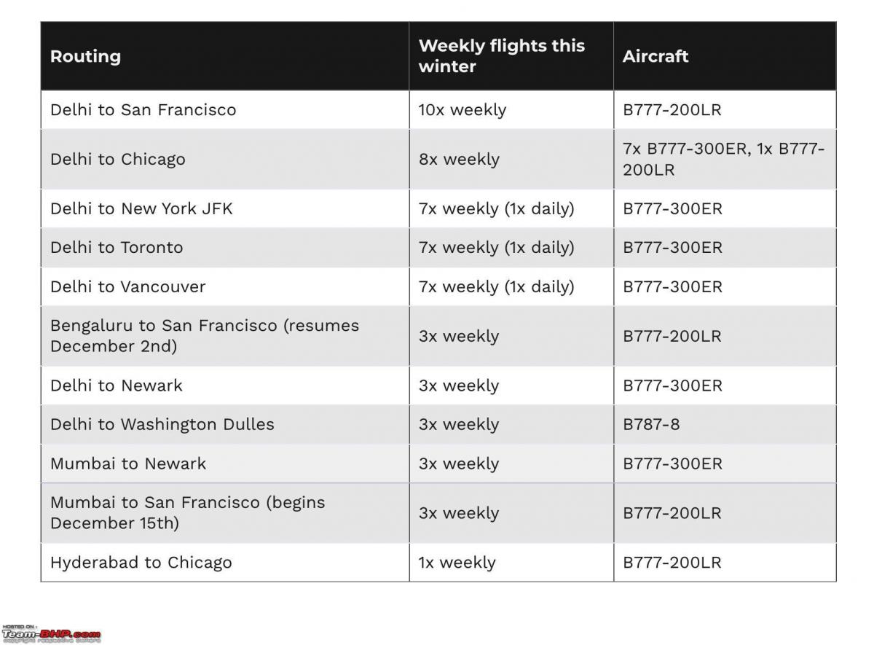Viewport: 874px width, 645px height.
Task: Click the Delhi to Washington Dulles cell
Action: (x=224, y=424)
